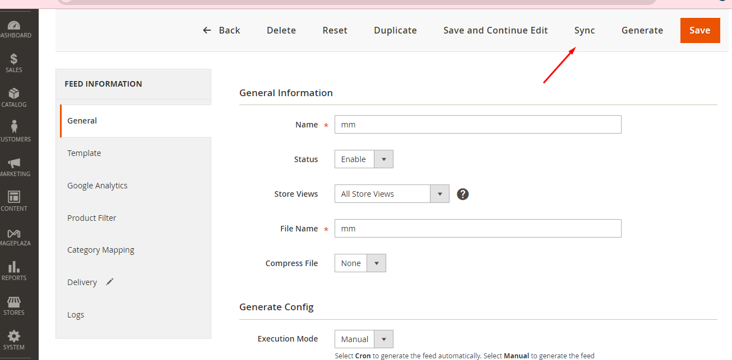Click the Sync button
The image size is (732, 360).
585,31
